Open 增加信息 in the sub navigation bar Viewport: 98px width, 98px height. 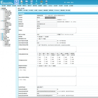click(4, 6)
